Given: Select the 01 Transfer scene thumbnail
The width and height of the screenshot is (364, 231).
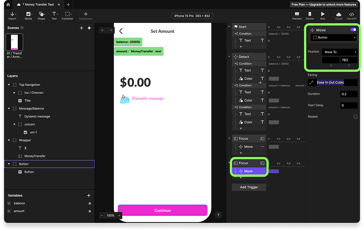Looking at the screenshot, I should point(15,42).
